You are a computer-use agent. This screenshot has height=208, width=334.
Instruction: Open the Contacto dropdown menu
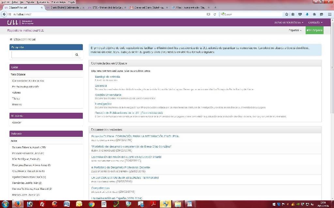click(x=315, y=22)
